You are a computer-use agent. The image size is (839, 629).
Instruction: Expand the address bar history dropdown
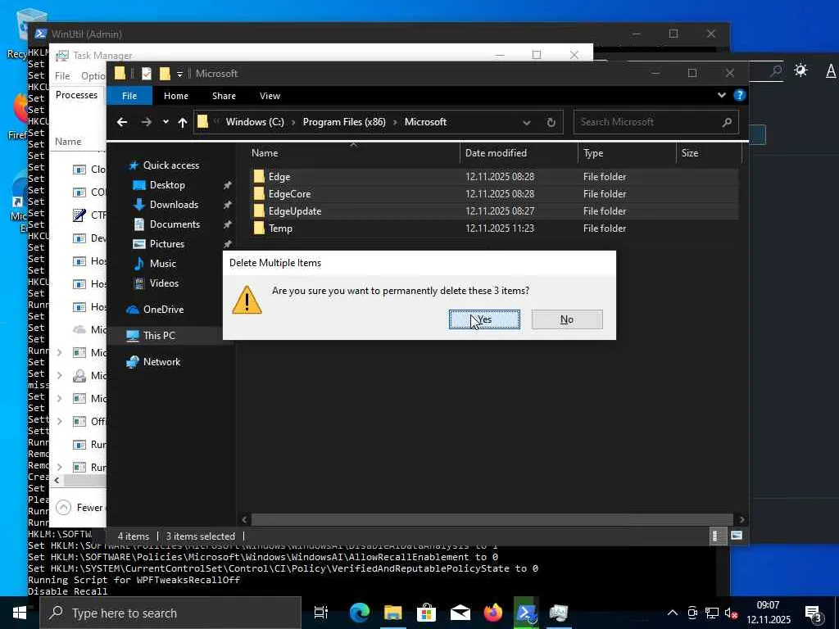click(527, 123)
